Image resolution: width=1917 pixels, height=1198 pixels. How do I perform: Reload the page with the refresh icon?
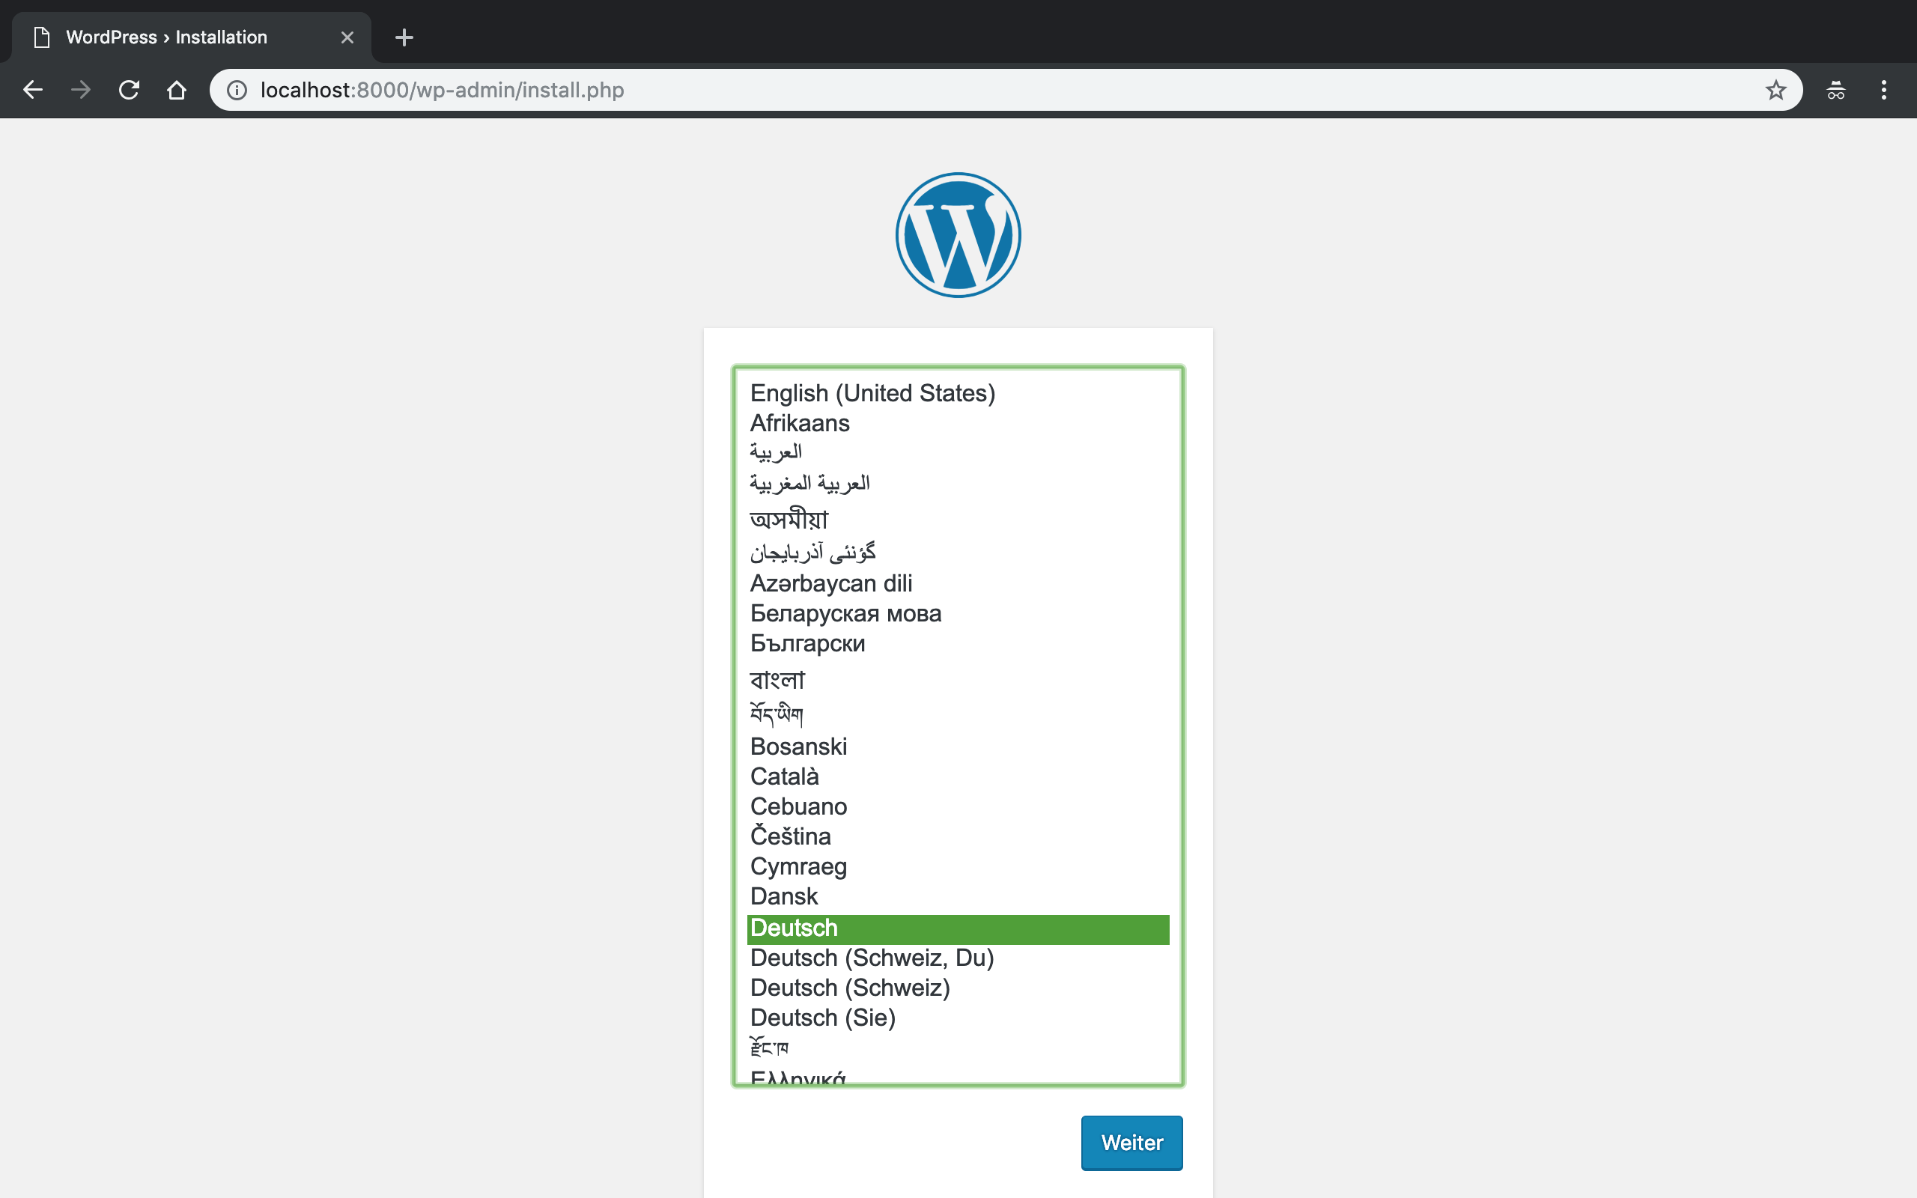(x=128, y=90)
